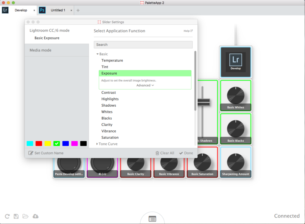
Task: Select the green color swatch with checkmark
Action: click(x=56, y=144)
